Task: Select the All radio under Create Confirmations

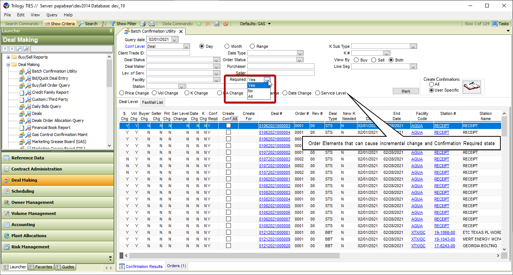Action: point(432,85)
